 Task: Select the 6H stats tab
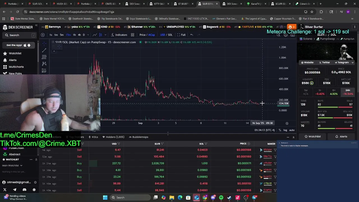click(334, 92)
